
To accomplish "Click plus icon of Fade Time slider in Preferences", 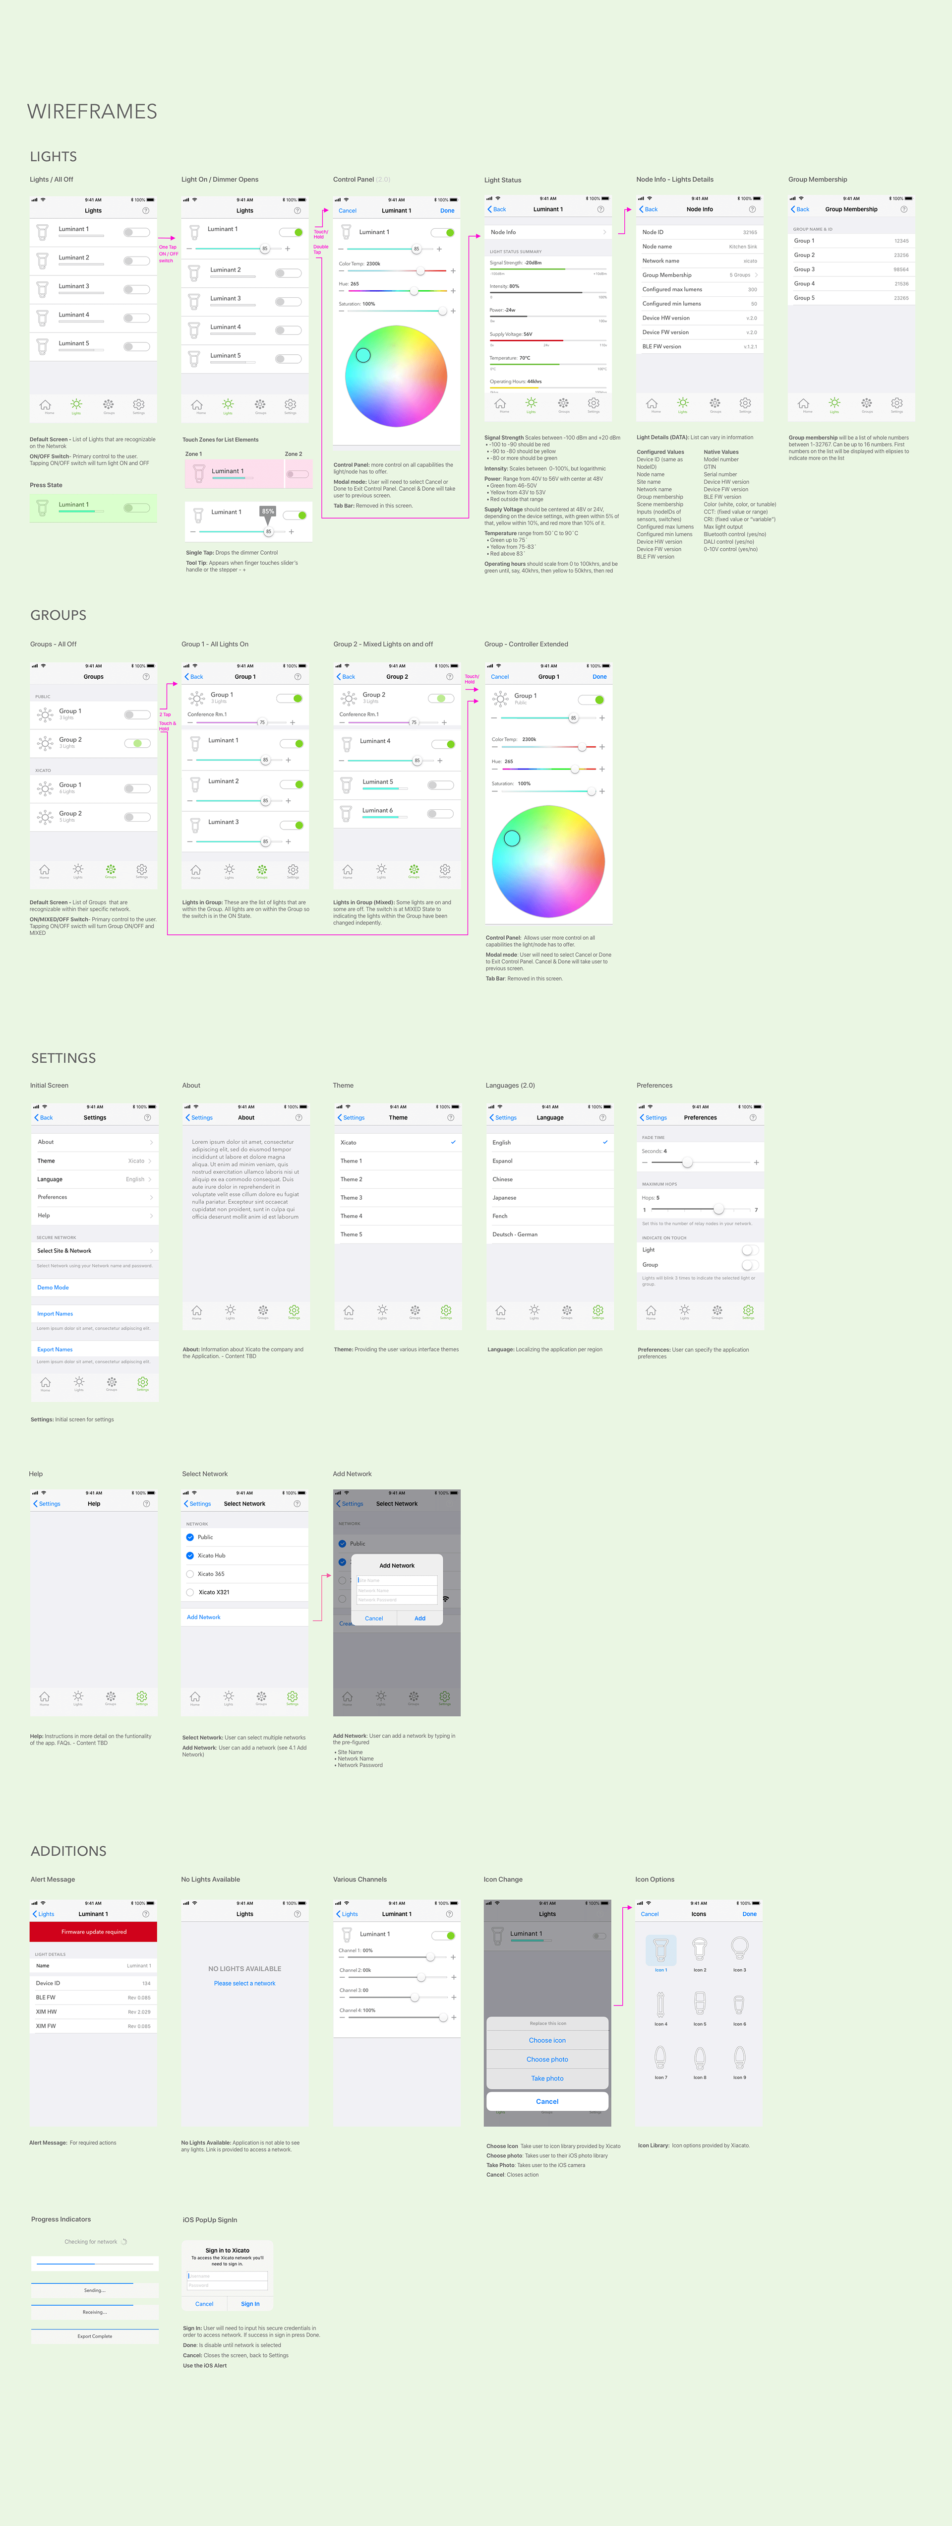I will coord(756,1162).
